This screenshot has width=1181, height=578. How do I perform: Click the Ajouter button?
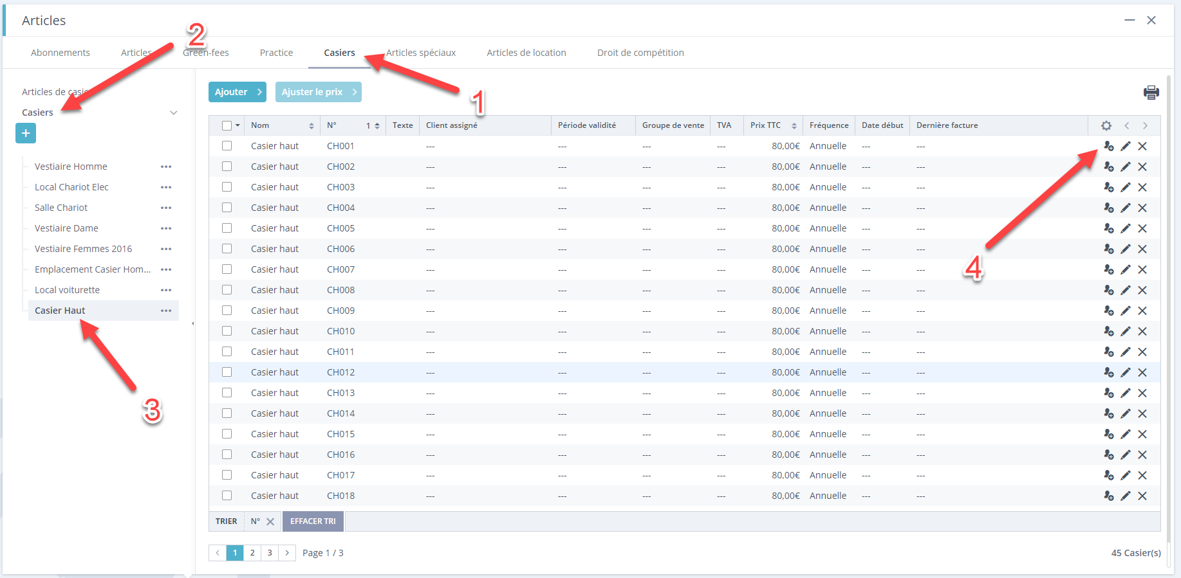click(237, 92)
